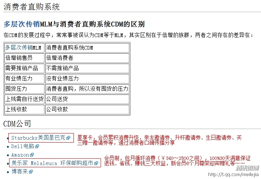The width and height of the screenshot is (261, 179).
Task: Select the 消费者直购，所以没有囤货的压力 cell
Action: tap(87, 89)
